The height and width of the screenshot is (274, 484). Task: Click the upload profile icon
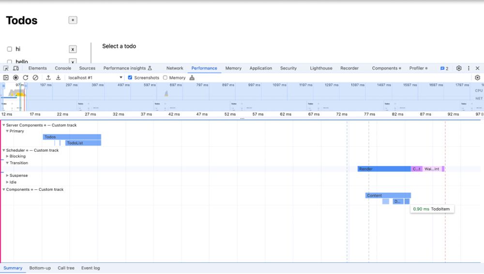[48, 78]
